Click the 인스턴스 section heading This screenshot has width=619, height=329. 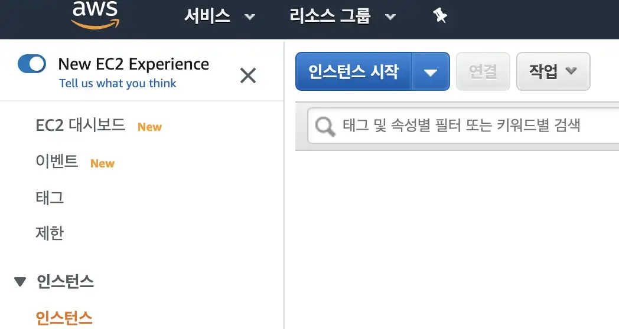pyautogui.click(x=65, y=282)
